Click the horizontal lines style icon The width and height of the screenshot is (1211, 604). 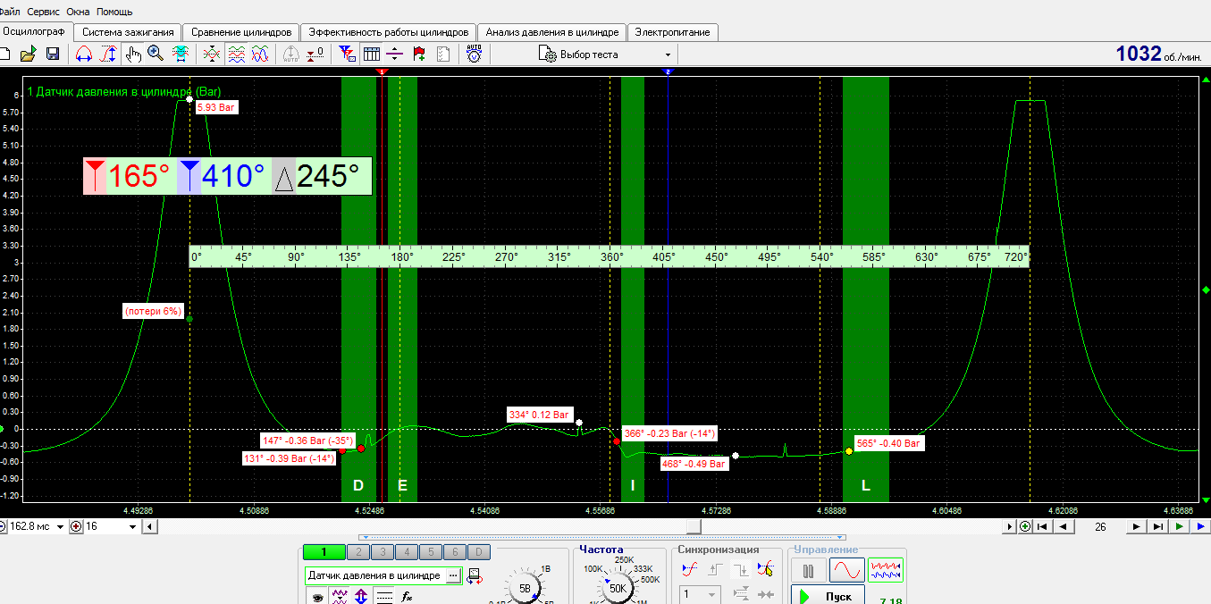pyautogui.click(x=383, y=596)
